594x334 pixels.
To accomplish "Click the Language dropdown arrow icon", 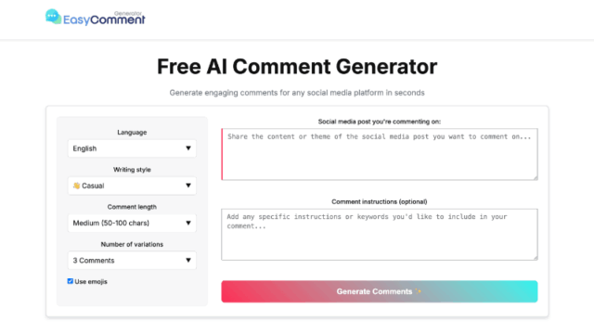I will pos(188,148).
